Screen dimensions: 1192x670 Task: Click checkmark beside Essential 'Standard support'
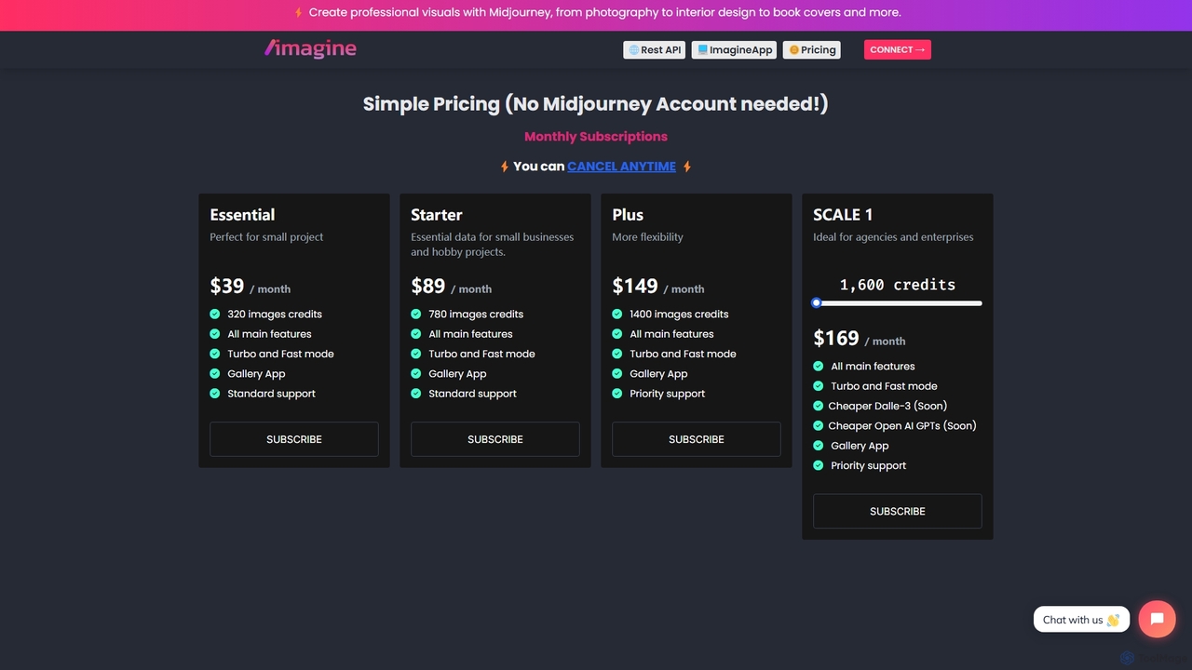pyautogui.click(x=215, y=394)
